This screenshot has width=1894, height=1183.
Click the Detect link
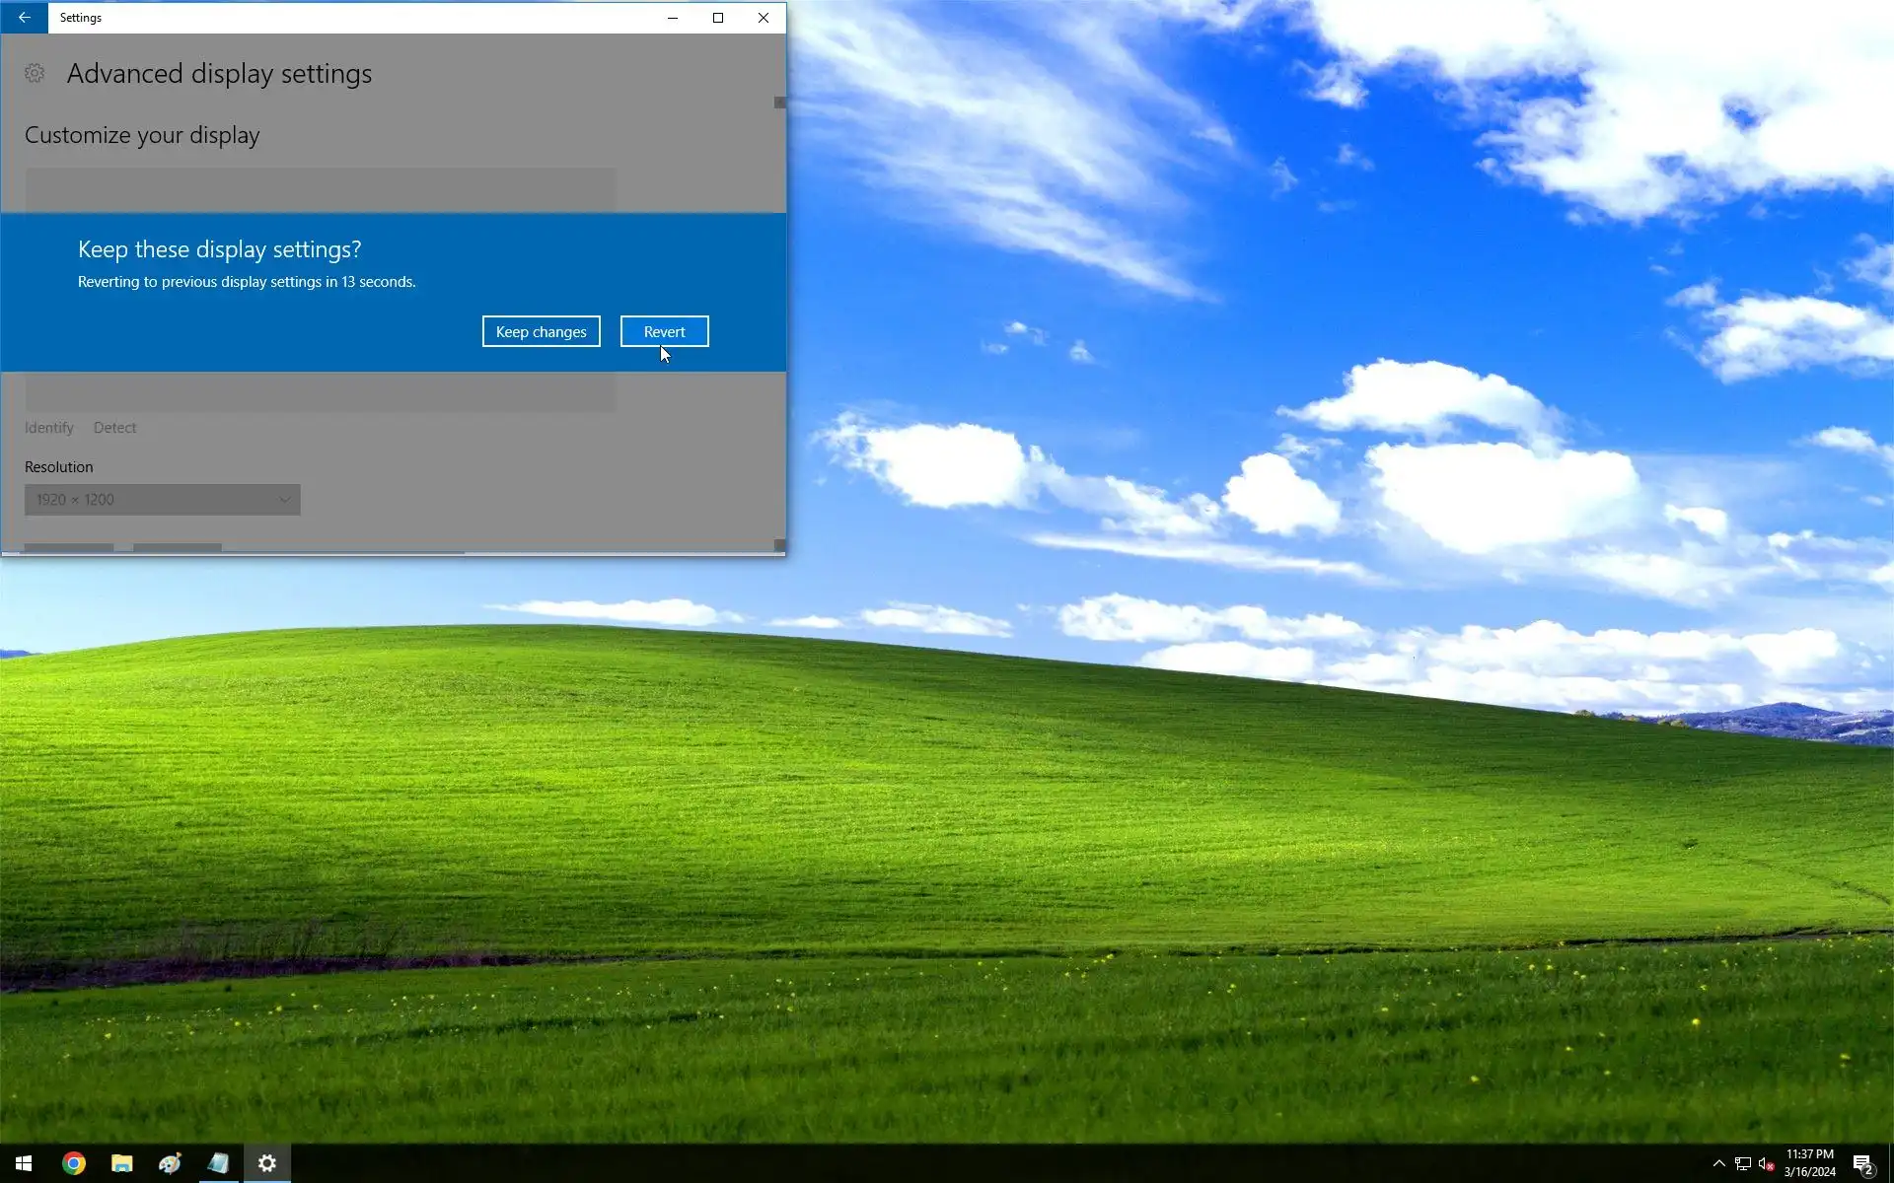[x=114, y=428]
